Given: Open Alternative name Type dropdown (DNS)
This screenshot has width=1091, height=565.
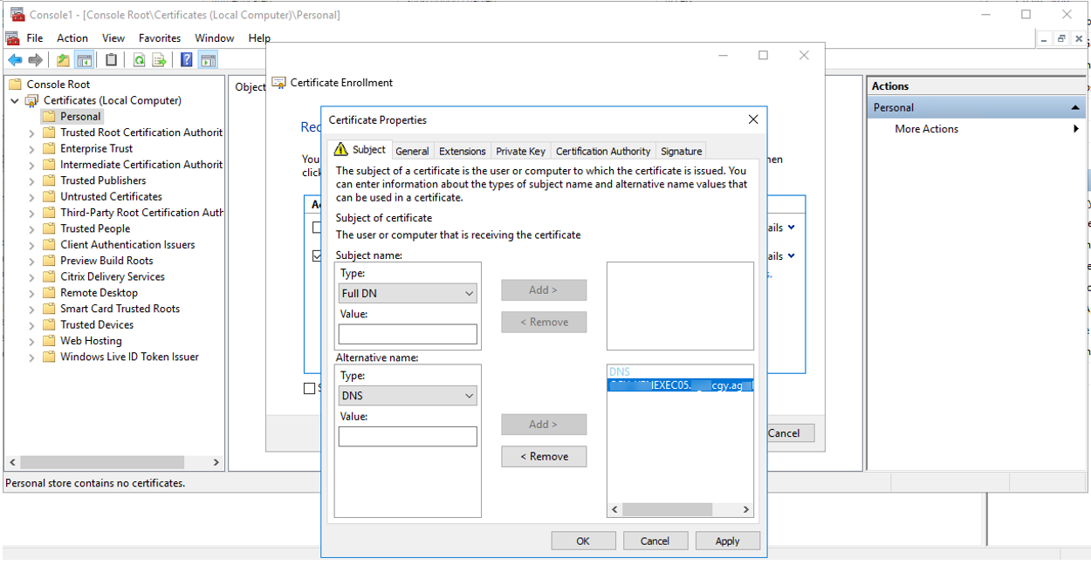Looking at the screenshot, I should coord(408,396).
